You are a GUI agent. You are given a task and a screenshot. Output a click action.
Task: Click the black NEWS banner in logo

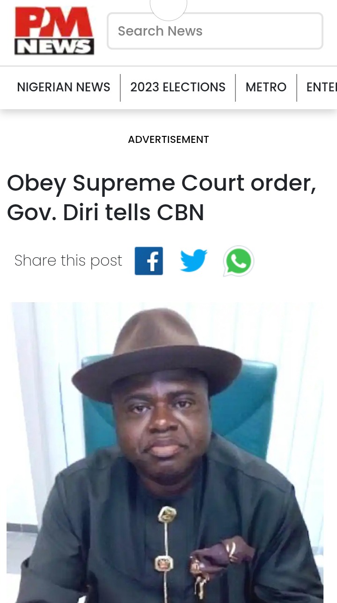[x=54, y=47]
